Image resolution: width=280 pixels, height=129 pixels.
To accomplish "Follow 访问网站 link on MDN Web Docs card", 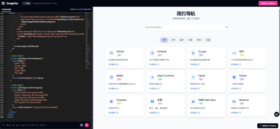I will click(195, 113).
